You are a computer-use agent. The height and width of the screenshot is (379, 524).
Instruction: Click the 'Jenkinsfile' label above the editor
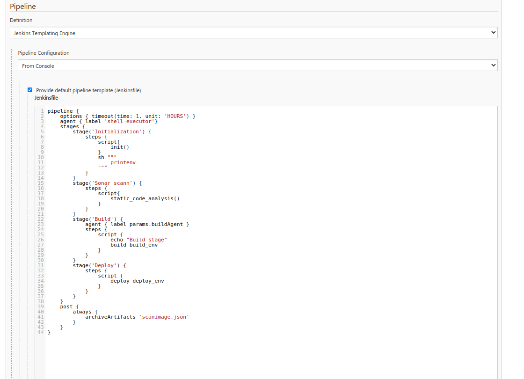click(46, 97)
